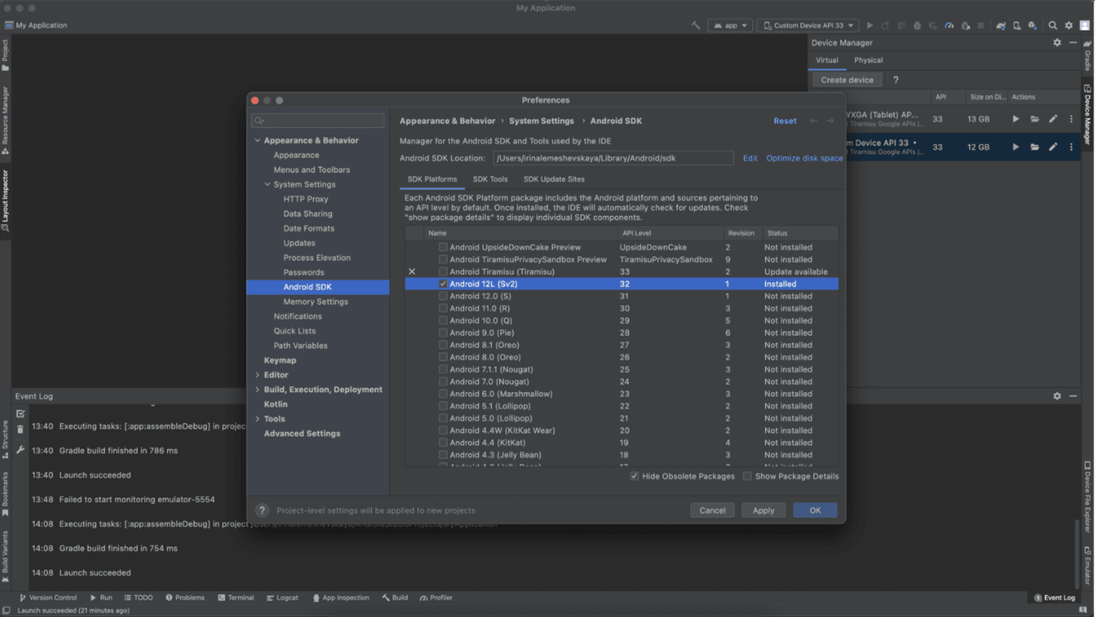Uncheck the Android 12L (Sv2) platform
The image size is (1095, 617).
click(443, 283)
